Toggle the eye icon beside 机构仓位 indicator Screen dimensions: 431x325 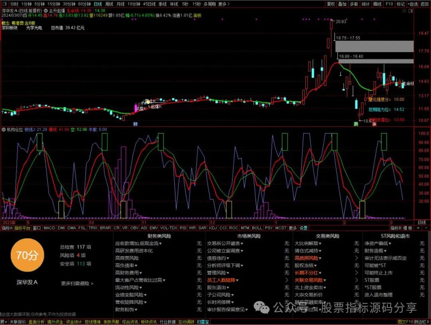(4, 129)
